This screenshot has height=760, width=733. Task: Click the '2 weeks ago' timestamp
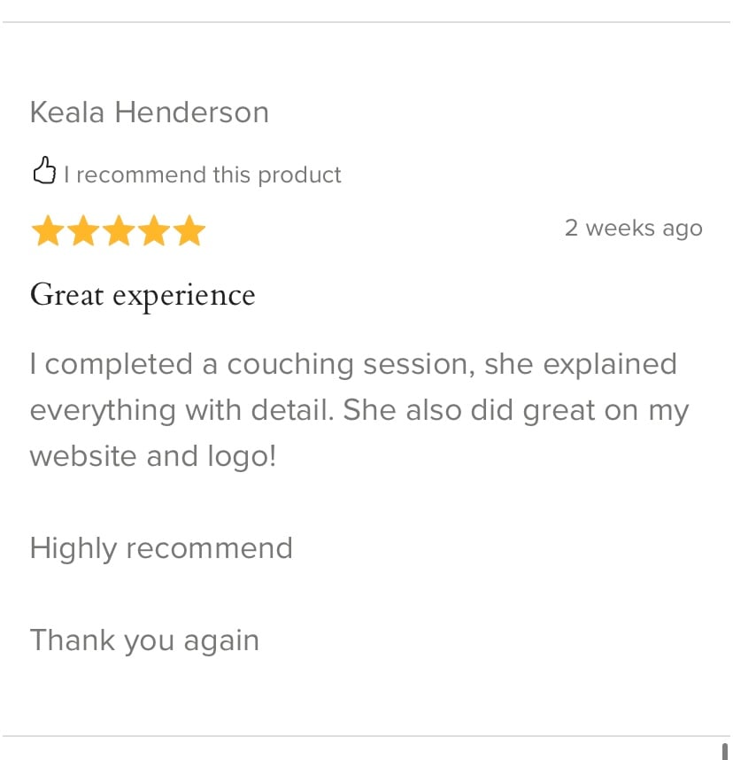coord(633,228)
